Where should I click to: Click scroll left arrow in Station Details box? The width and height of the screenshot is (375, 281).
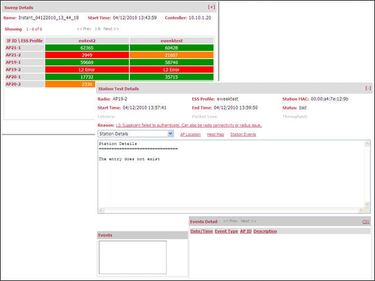(101, 210)
